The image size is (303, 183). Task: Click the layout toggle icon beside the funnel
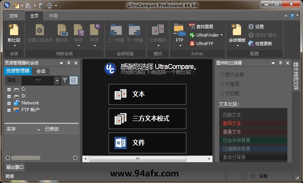tap(74, 80)
